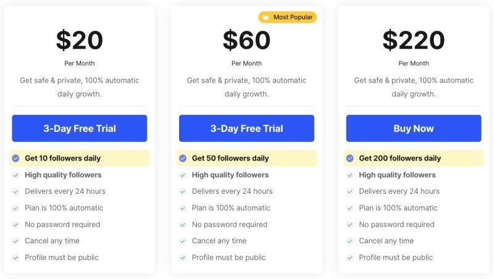The image size is (494, 279).
Task: Click blue check icon beside Get 10 followers daily
Action: 16,158
